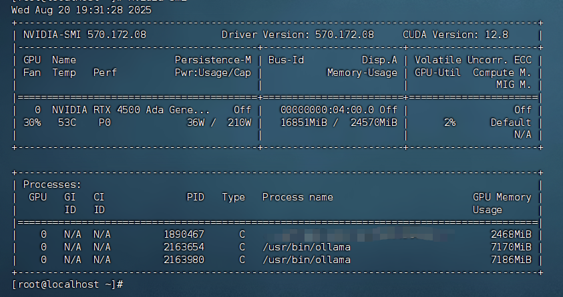This screenshot has height=297, width=563.
Task: Click memory usage '7170MiB'
Action: tap(511, 247)
